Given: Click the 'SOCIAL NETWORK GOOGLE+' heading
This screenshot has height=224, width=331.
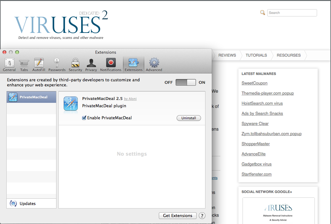Looking at the screenshot, I should (x=267, y=192).
